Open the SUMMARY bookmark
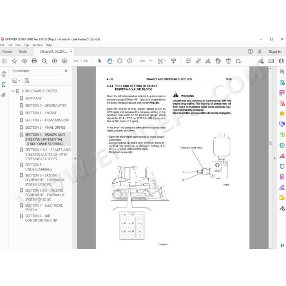 (34, 98)
